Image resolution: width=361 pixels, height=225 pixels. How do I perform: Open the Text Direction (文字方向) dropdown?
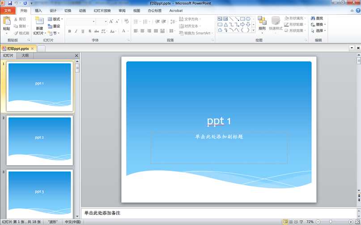point(190,19)
